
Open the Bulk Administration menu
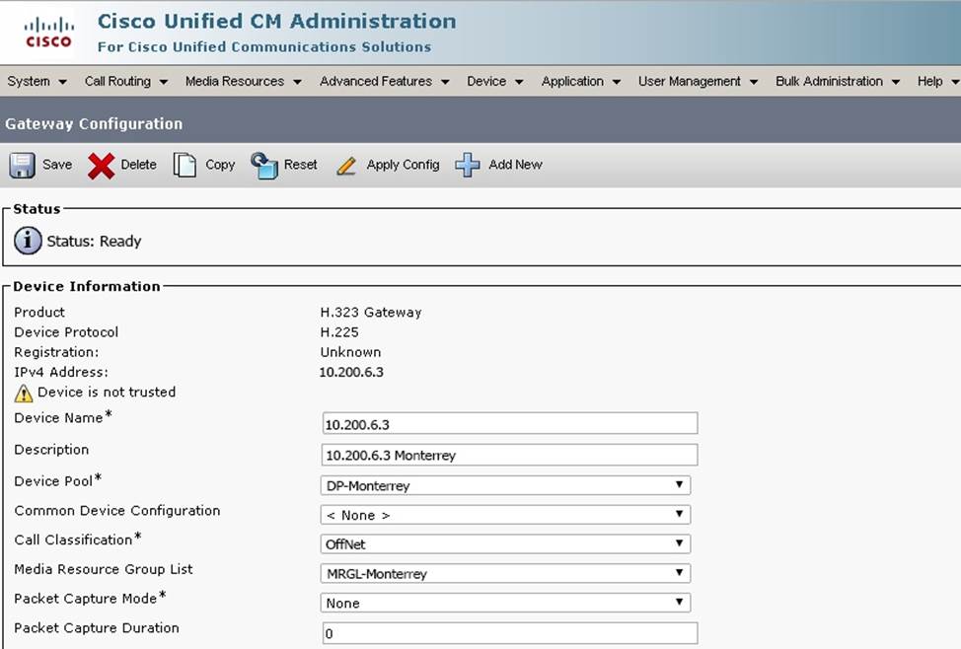[x=837, y=82]
